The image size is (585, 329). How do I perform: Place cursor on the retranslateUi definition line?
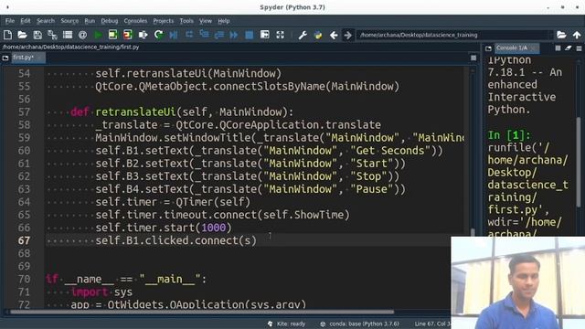coord(182,111)
